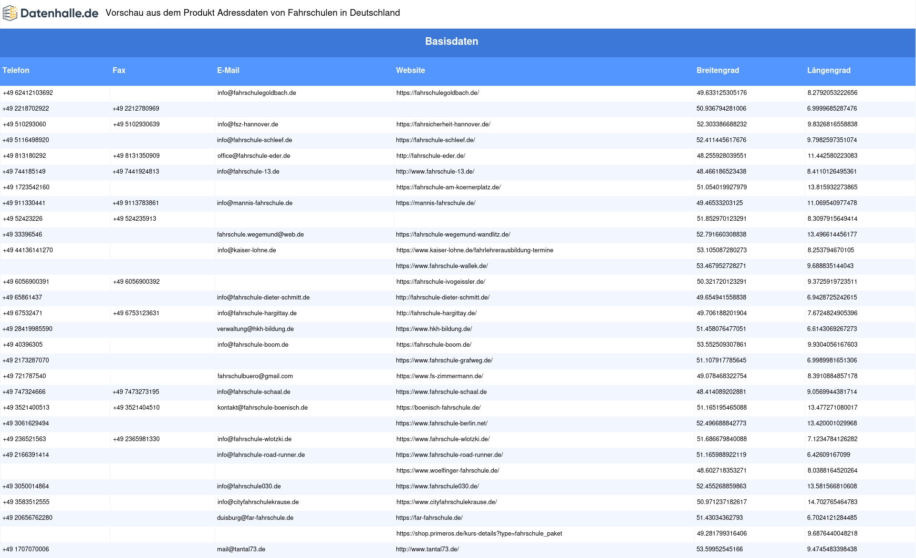
Task: Select fax number +49 6056900392
Action: pyautogui.click(x=136, y=282)
